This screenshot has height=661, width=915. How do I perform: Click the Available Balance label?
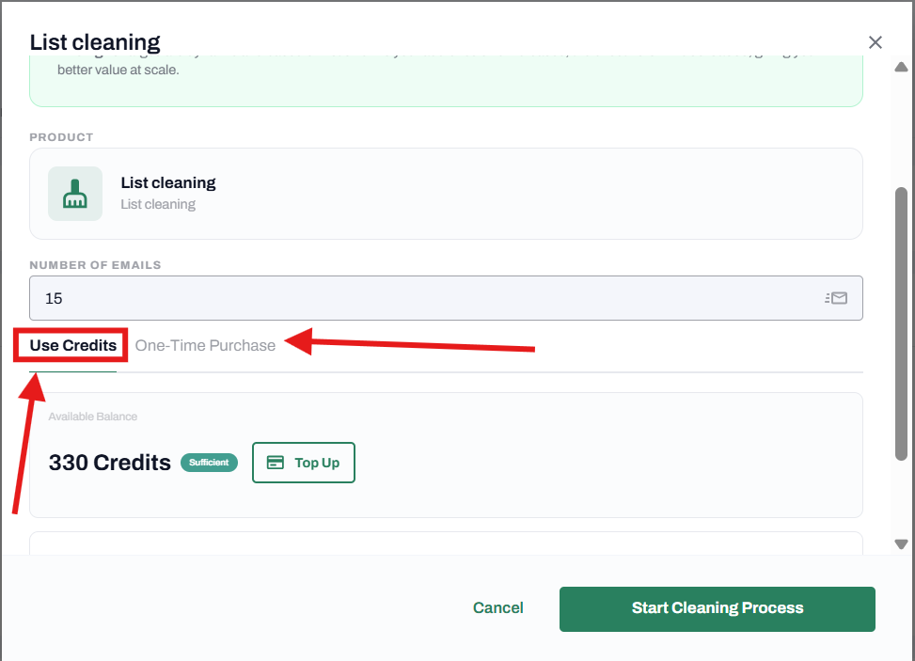pos(92,417)
